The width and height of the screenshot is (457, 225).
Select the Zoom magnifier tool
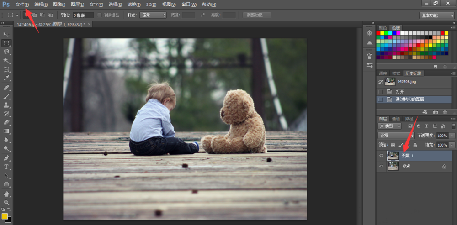[6, 202]
